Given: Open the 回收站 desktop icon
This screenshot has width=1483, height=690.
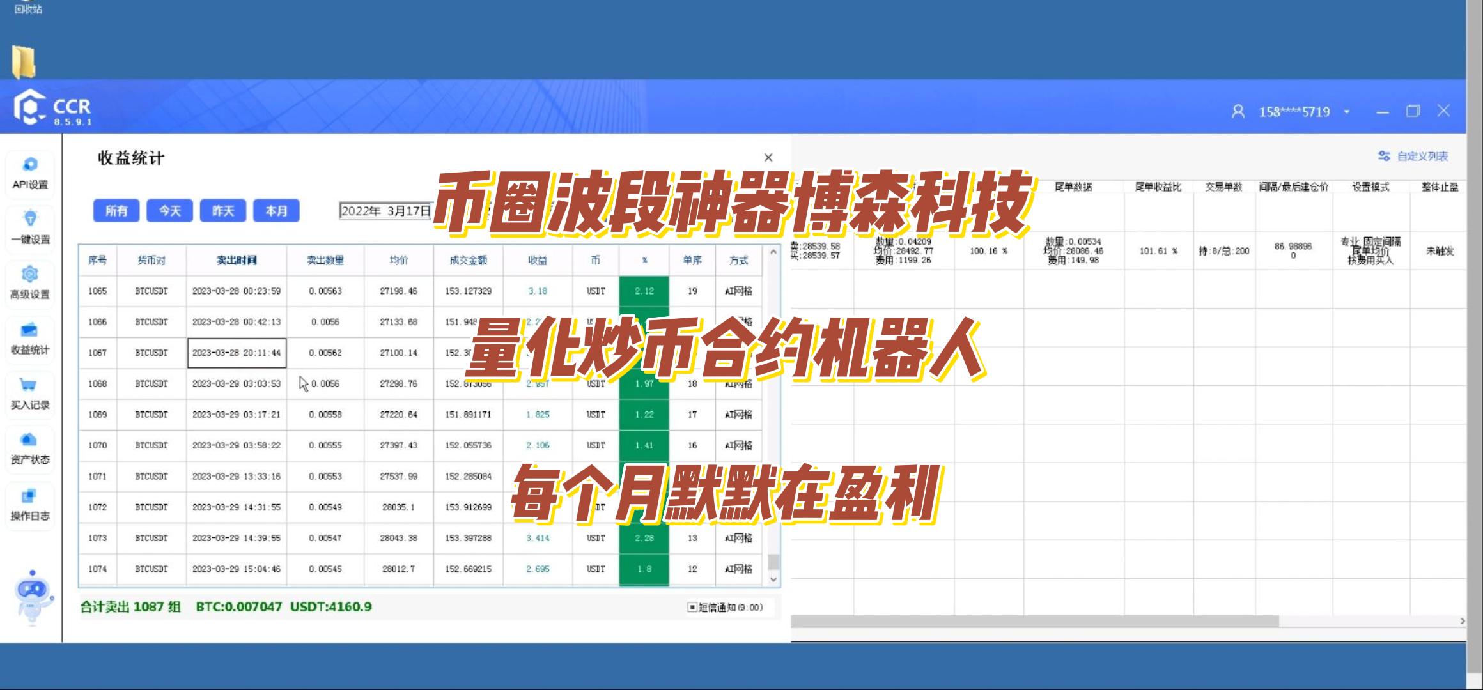Looking at the screenshot, I should [28, 8].
